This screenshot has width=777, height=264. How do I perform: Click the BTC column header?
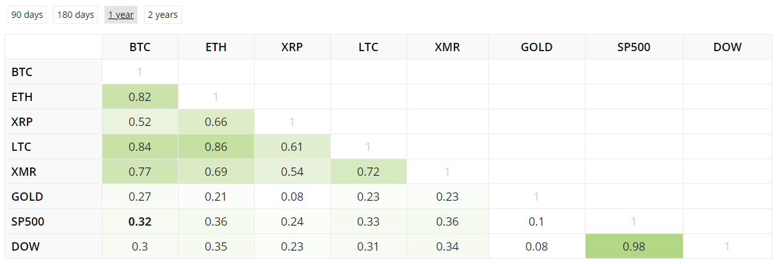[140, 47]
